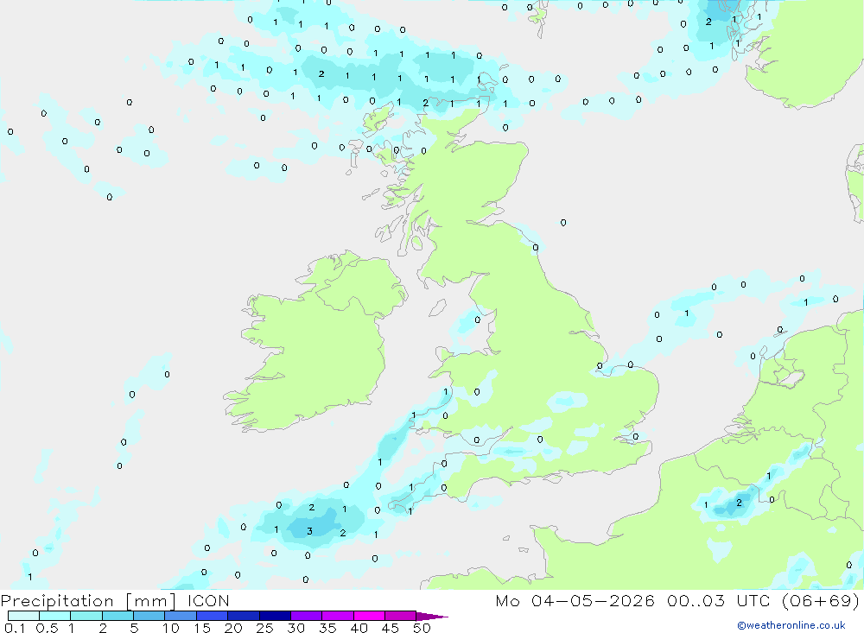Click the '15' legend scale label

pyautogui.click(x=201, y=628)
